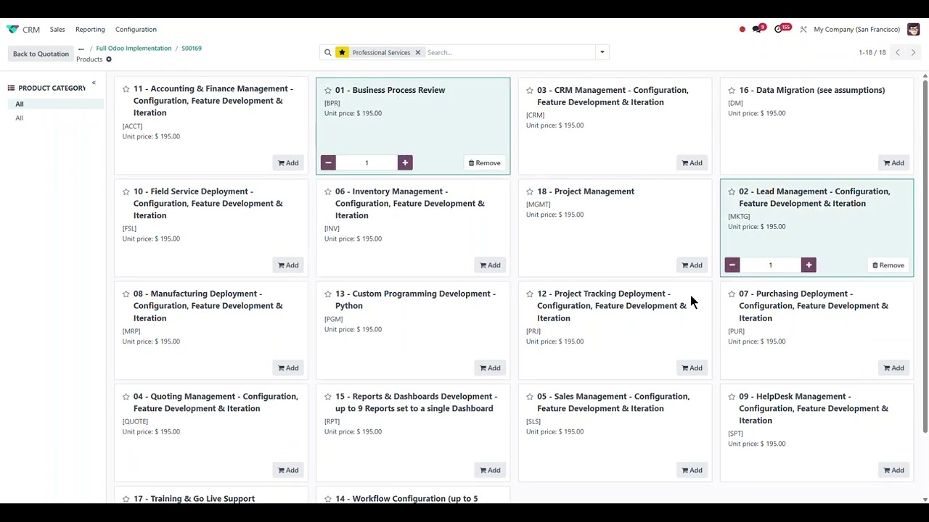Click the 1-18 / 18 pager counter
The width and height of the screenshot is (929, 522).
point(872,53)
